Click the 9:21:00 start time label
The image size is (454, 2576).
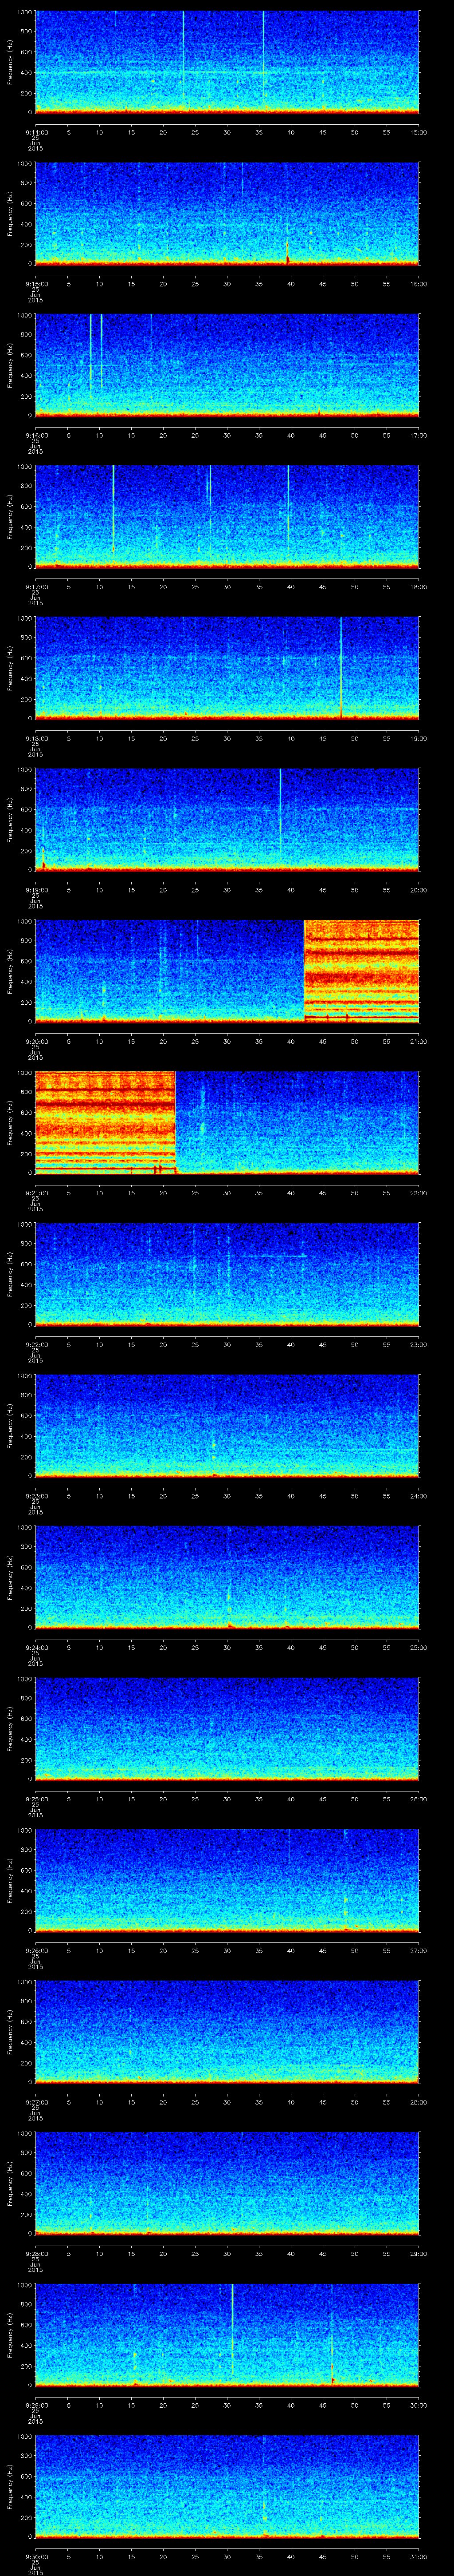(x=36, y=1192)
